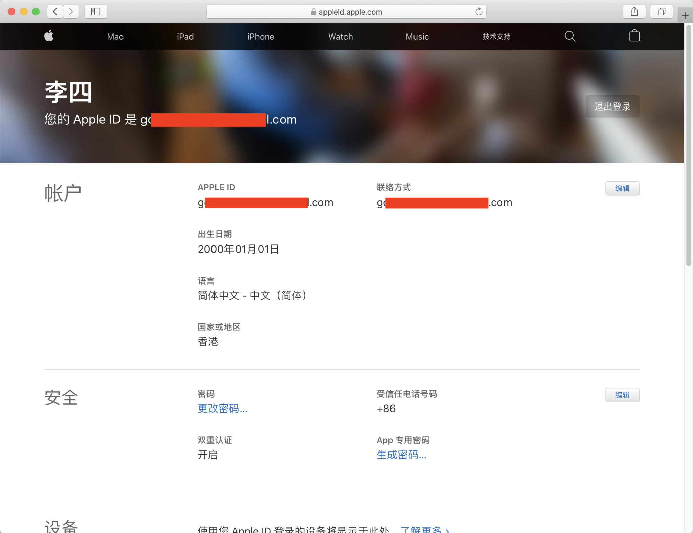Open the tab overview icon
This screenshot has height=533, width=693.
coord(662,11)
